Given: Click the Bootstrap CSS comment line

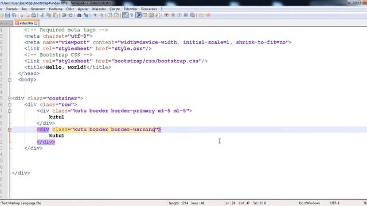Looking at the screenshot, I should tap(58, 55).
